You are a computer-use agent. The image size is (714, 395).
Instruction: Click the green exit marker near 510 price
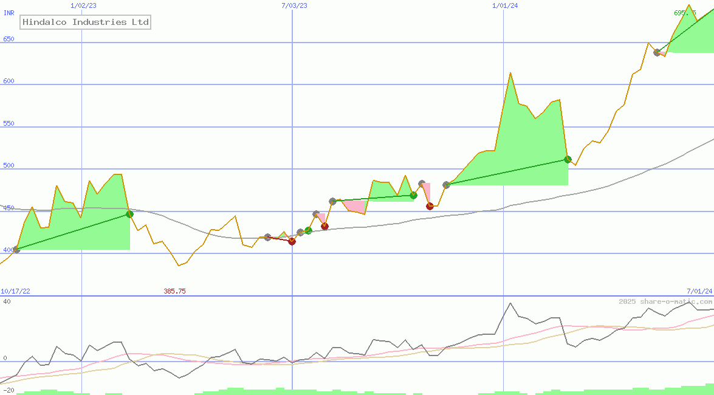(568, 159)
